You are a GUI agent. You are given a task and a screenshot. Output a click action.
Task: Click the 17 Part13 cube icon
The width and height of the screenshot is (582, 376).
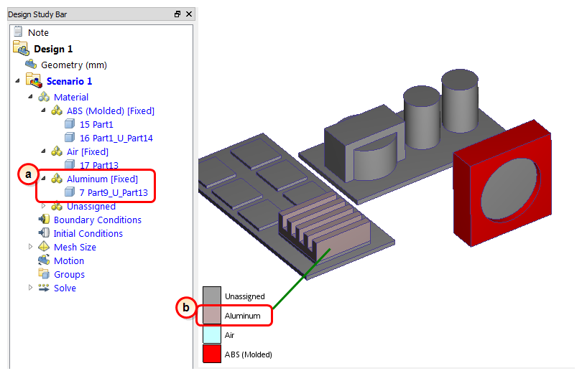pyautogui.click(x=70, y=164)
